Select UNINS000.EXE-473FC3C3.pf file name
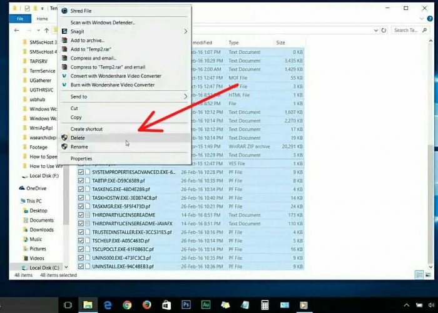This screenshot has width=438, height=313. point(121,258)
